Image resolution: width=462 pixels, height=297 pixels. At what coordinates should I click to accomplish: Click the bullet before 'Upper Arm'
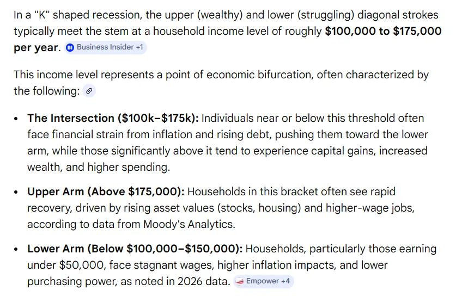[18, 192]
